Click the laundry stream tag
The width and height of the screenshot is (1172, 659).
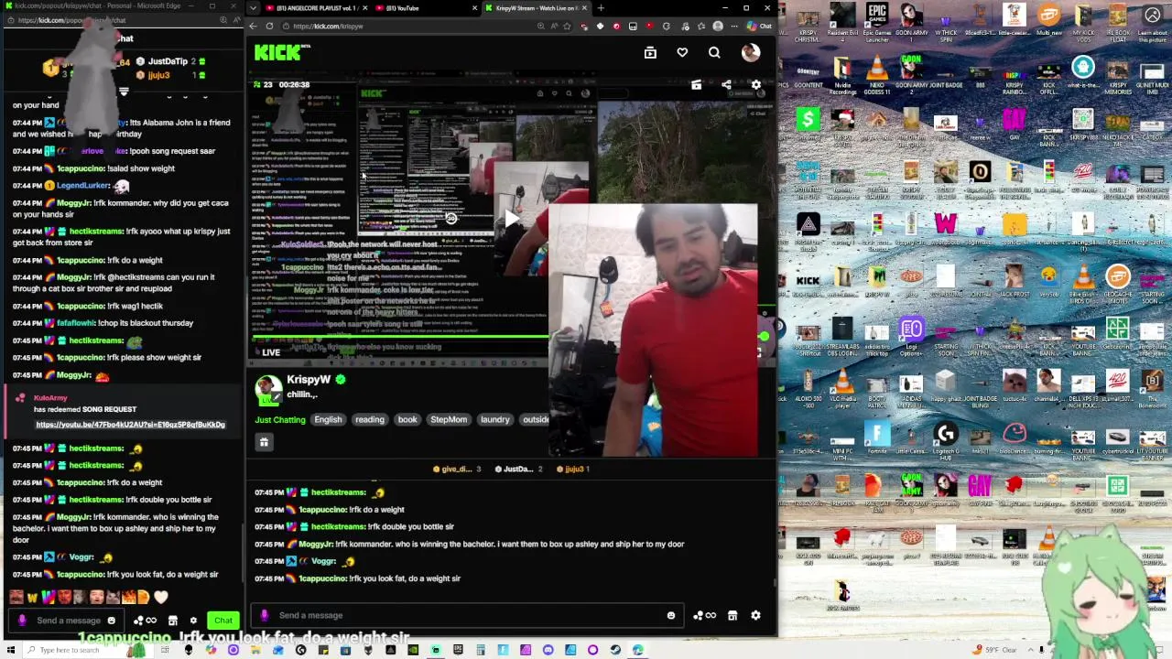click(495, 420)
